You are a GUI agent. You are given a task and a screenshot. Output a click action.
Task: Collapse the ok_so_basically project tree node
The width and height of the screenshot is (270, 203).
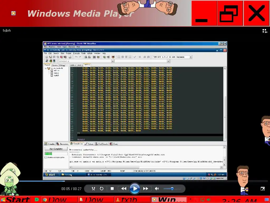point(46,68)
